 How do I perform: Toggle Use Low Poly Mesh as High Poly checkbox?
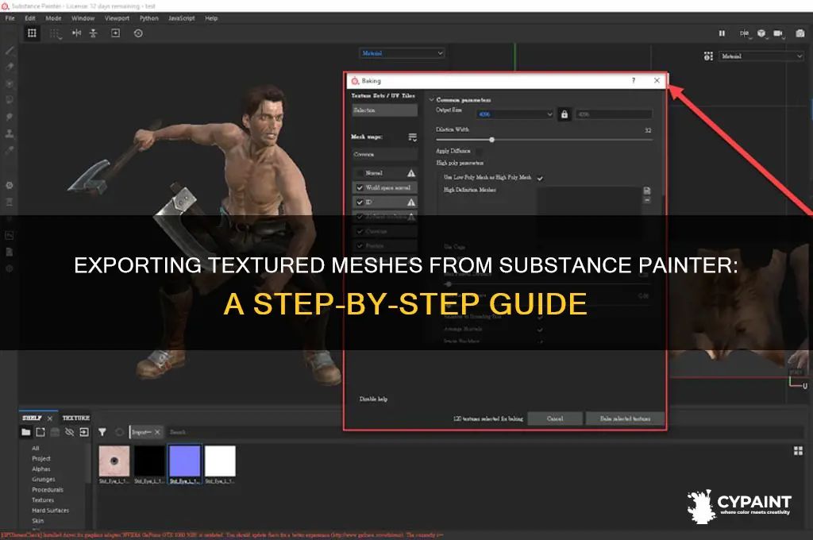[x=540, y=178]
